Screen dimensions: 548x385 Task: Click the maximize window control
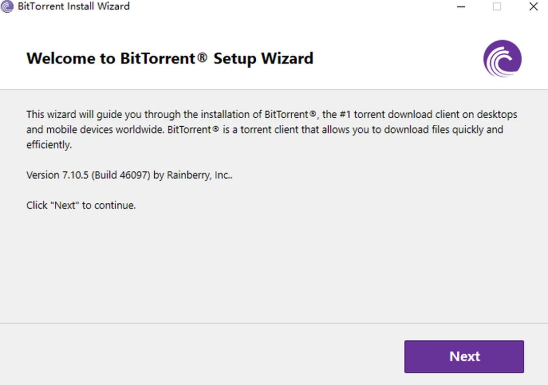pyautogui.click(x=497, y=7)
